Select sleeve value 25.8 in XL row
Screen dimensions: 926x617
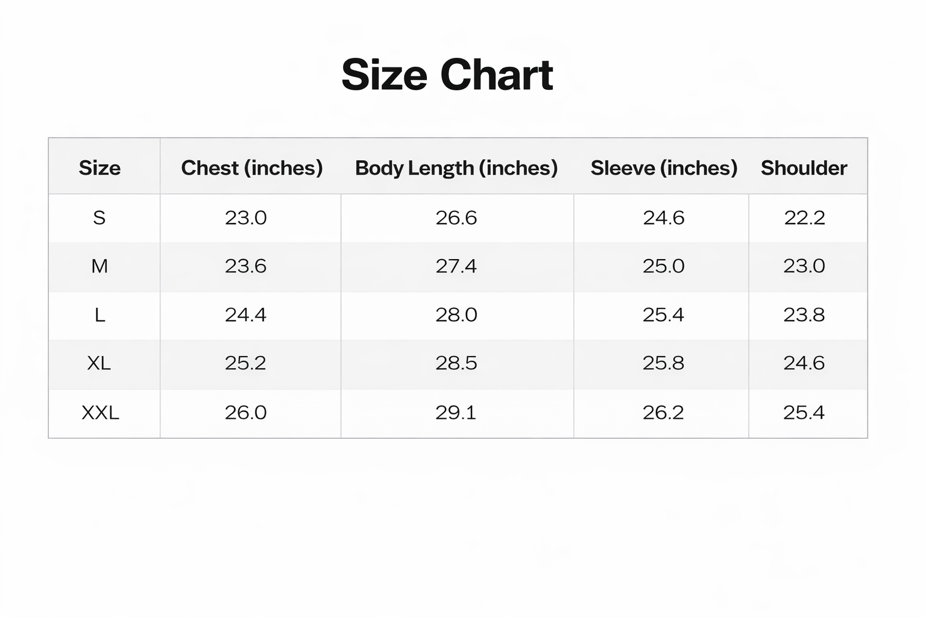pyautogui.click(x=663, y=363)
